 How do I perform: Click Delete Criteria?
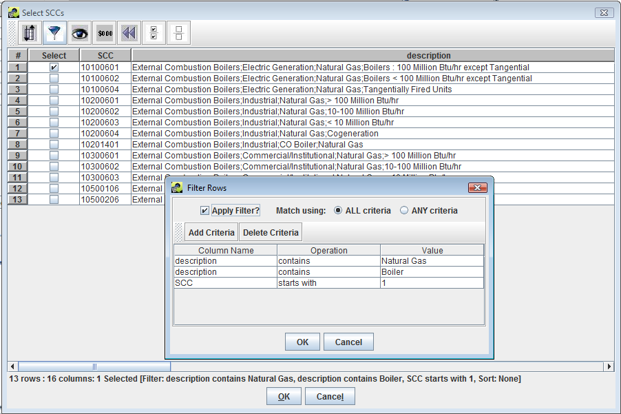point(270,231)
